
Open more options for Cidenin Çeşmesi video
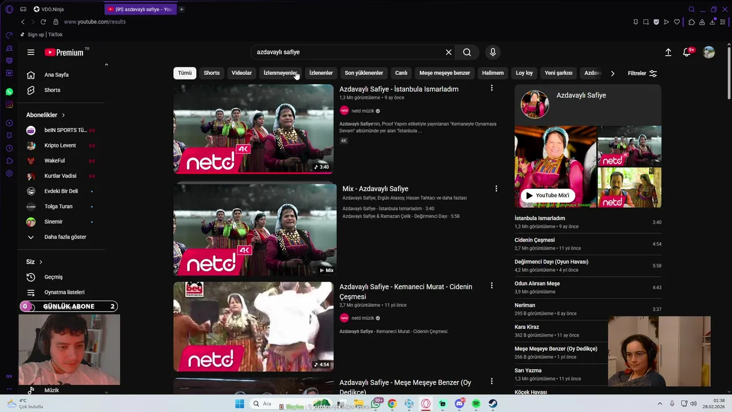[491, 286]
